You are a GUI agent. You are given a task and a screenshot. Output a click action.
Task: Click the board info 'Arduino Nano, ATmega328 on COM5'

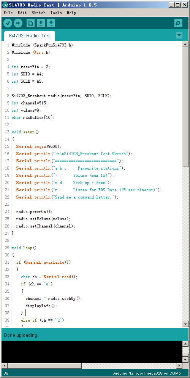(x=147, y=373)
